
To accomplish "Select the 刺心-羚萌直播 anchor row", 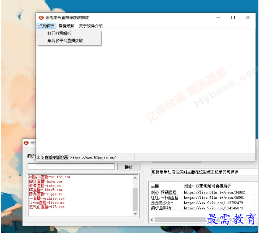I will (164, 192).
